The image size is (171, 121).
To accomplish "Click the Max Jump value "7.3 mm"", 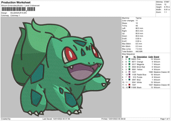I will [x=139, y=49].
